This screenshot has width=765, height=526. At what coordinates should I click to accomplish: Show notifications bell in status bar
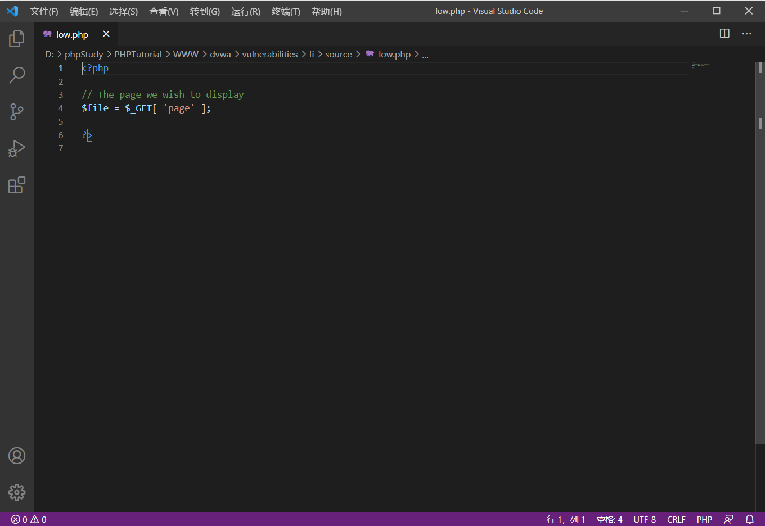click(749, 519)
